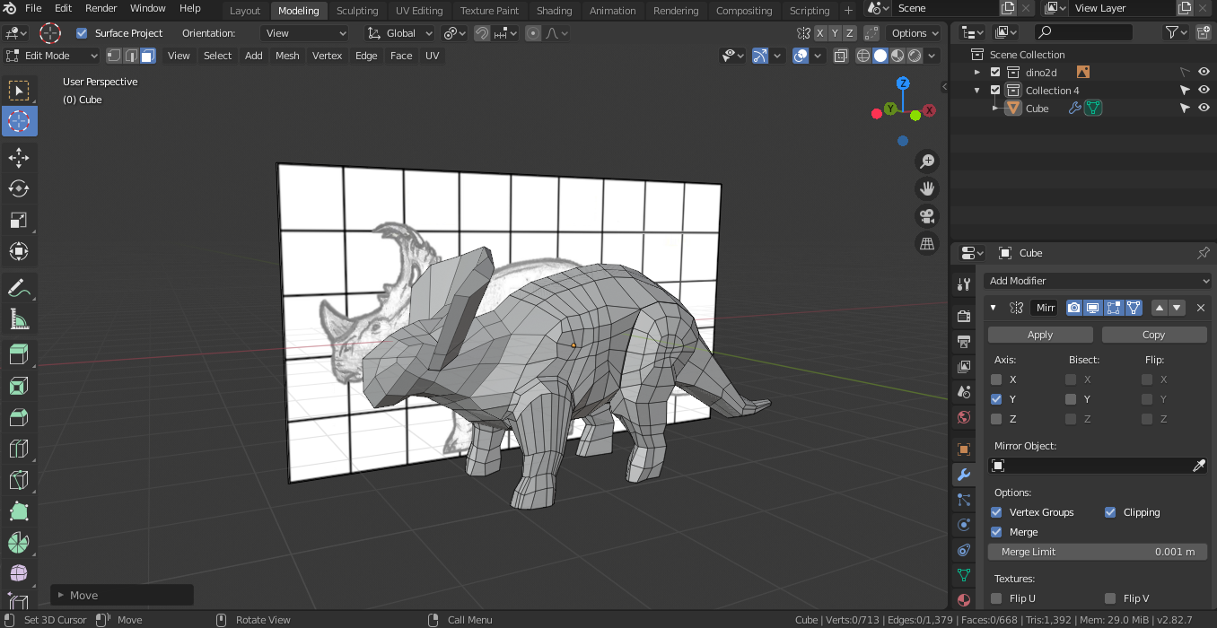Activate the Transform tool

[x=19, y=251]
